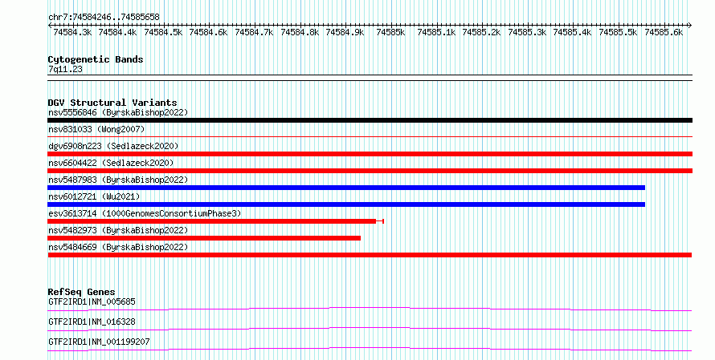The width and height of the screenshot is (715, 360).
Task: Open the RefSeq Genes track header
Action: 82,292
